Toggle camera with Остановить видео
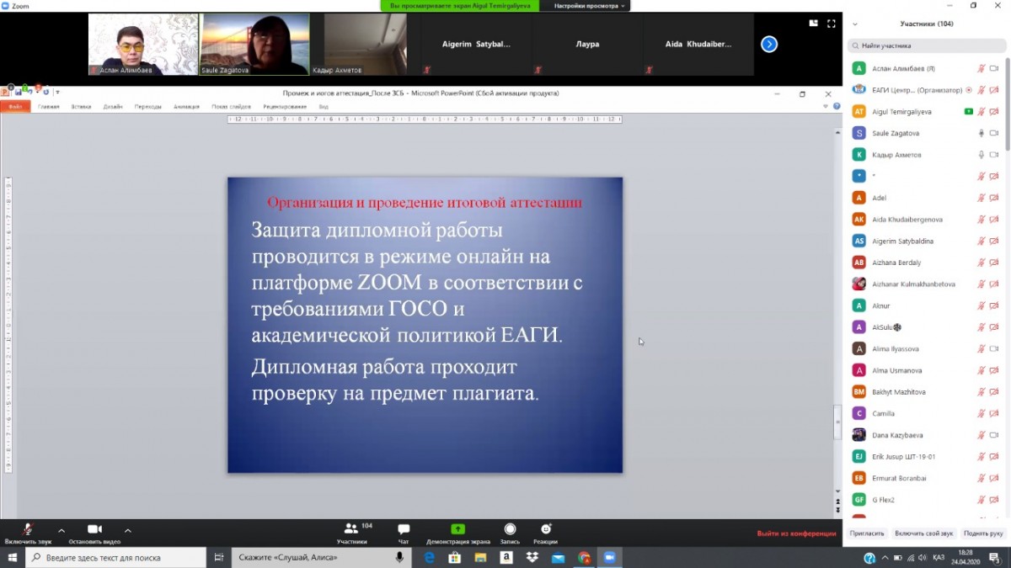 (x=94, y=529)
